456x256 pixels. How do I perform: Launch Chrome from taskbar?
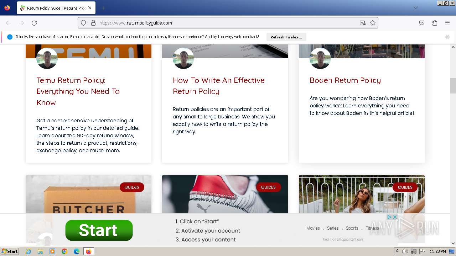pyautogui.click(x=64, y=251)
